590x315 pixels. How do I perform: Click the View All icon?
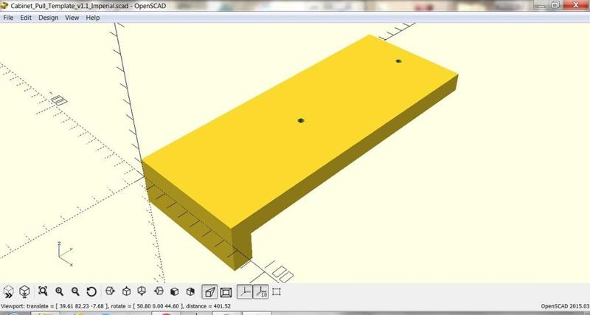click(43, 291)
